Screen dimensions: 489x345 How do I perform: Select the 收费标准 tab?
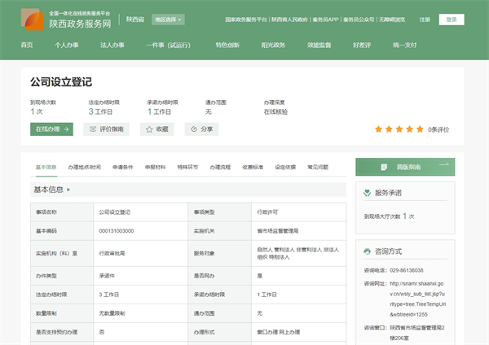click(x=253, y=167)
